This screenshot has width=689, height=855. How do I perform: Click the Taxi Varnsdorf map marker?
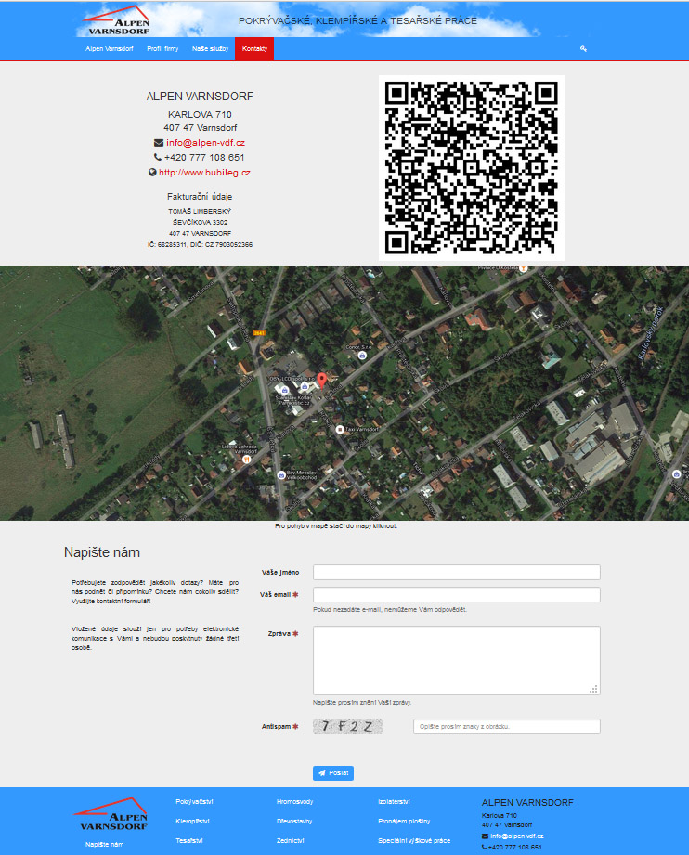tap(340, 430)
